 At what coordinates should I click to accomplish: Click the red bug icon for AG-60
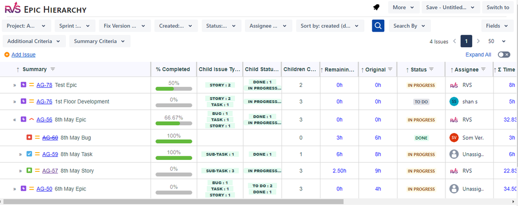tap(29, 138)
